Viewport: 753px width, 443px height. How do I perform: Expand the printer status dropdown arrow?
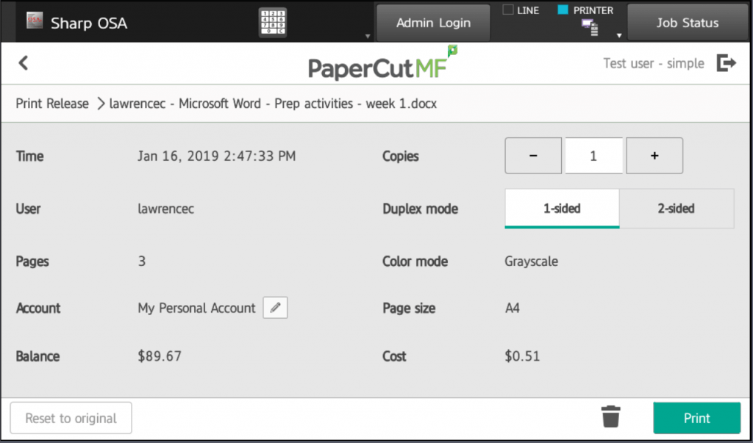pos(619,35)
